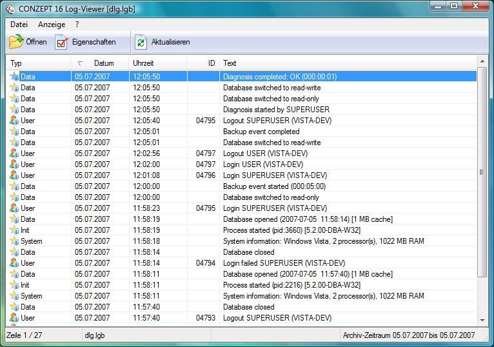This screenshot has width=494, height=347.
Task: Click the System icon of the 11:58:18 row
Action: (x=14, y=241)
